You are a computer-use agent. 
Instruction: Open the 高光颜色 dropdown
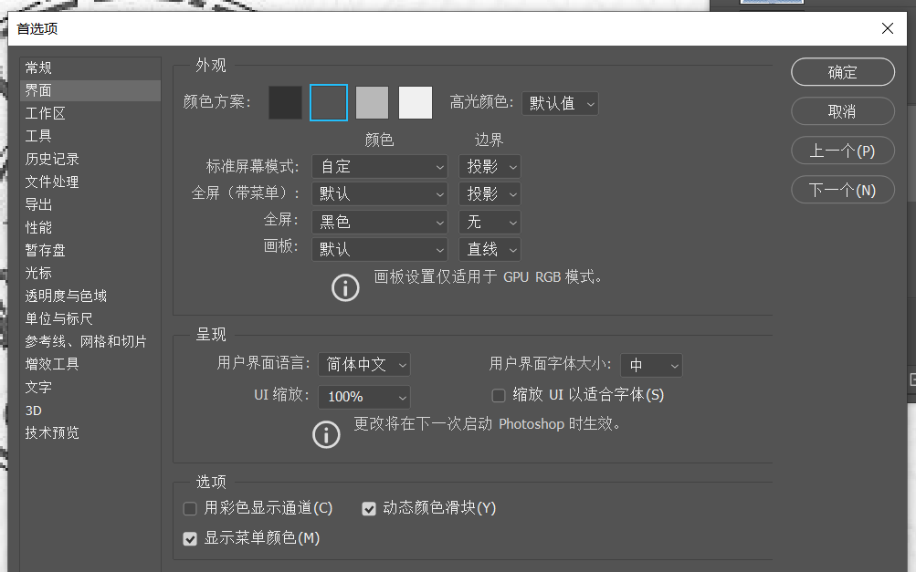click(x=560, y=103)
